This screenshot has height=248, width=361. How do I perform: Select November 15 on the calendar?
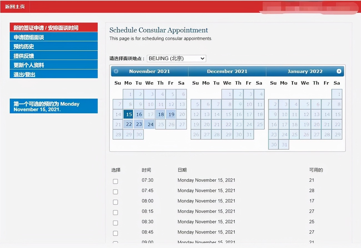129,114
